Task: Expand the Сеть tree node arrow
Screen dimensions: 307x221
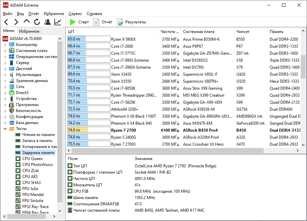Action: coord(5,87)
